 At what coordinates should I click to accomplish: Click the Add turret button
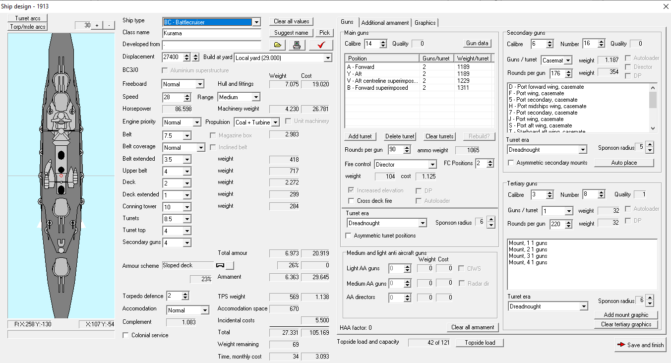pos(361,136)
